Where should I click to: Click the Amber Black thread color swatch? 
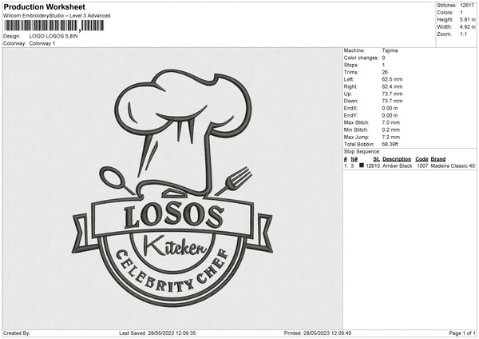(x=362, y=166)
